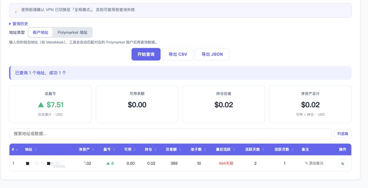The height and width of the screenshot is (188, 368).
Task: Click the sort icon beside 活跃天数 header
Action: point(263,149)
